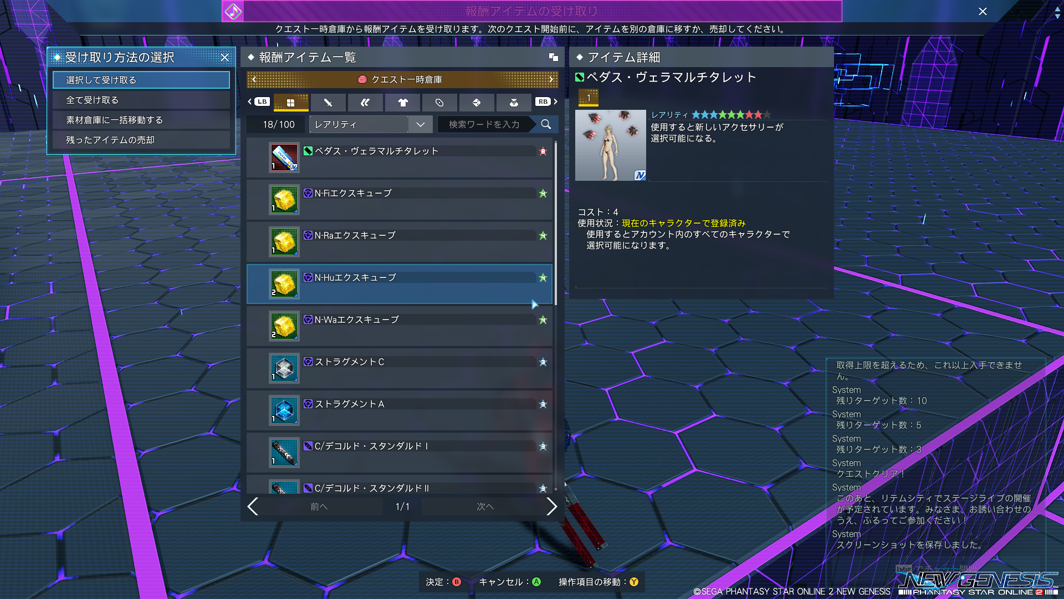Choose 素材倉庫に一括移動する option
Screen dimensions: 1064x599
(141, 120)
